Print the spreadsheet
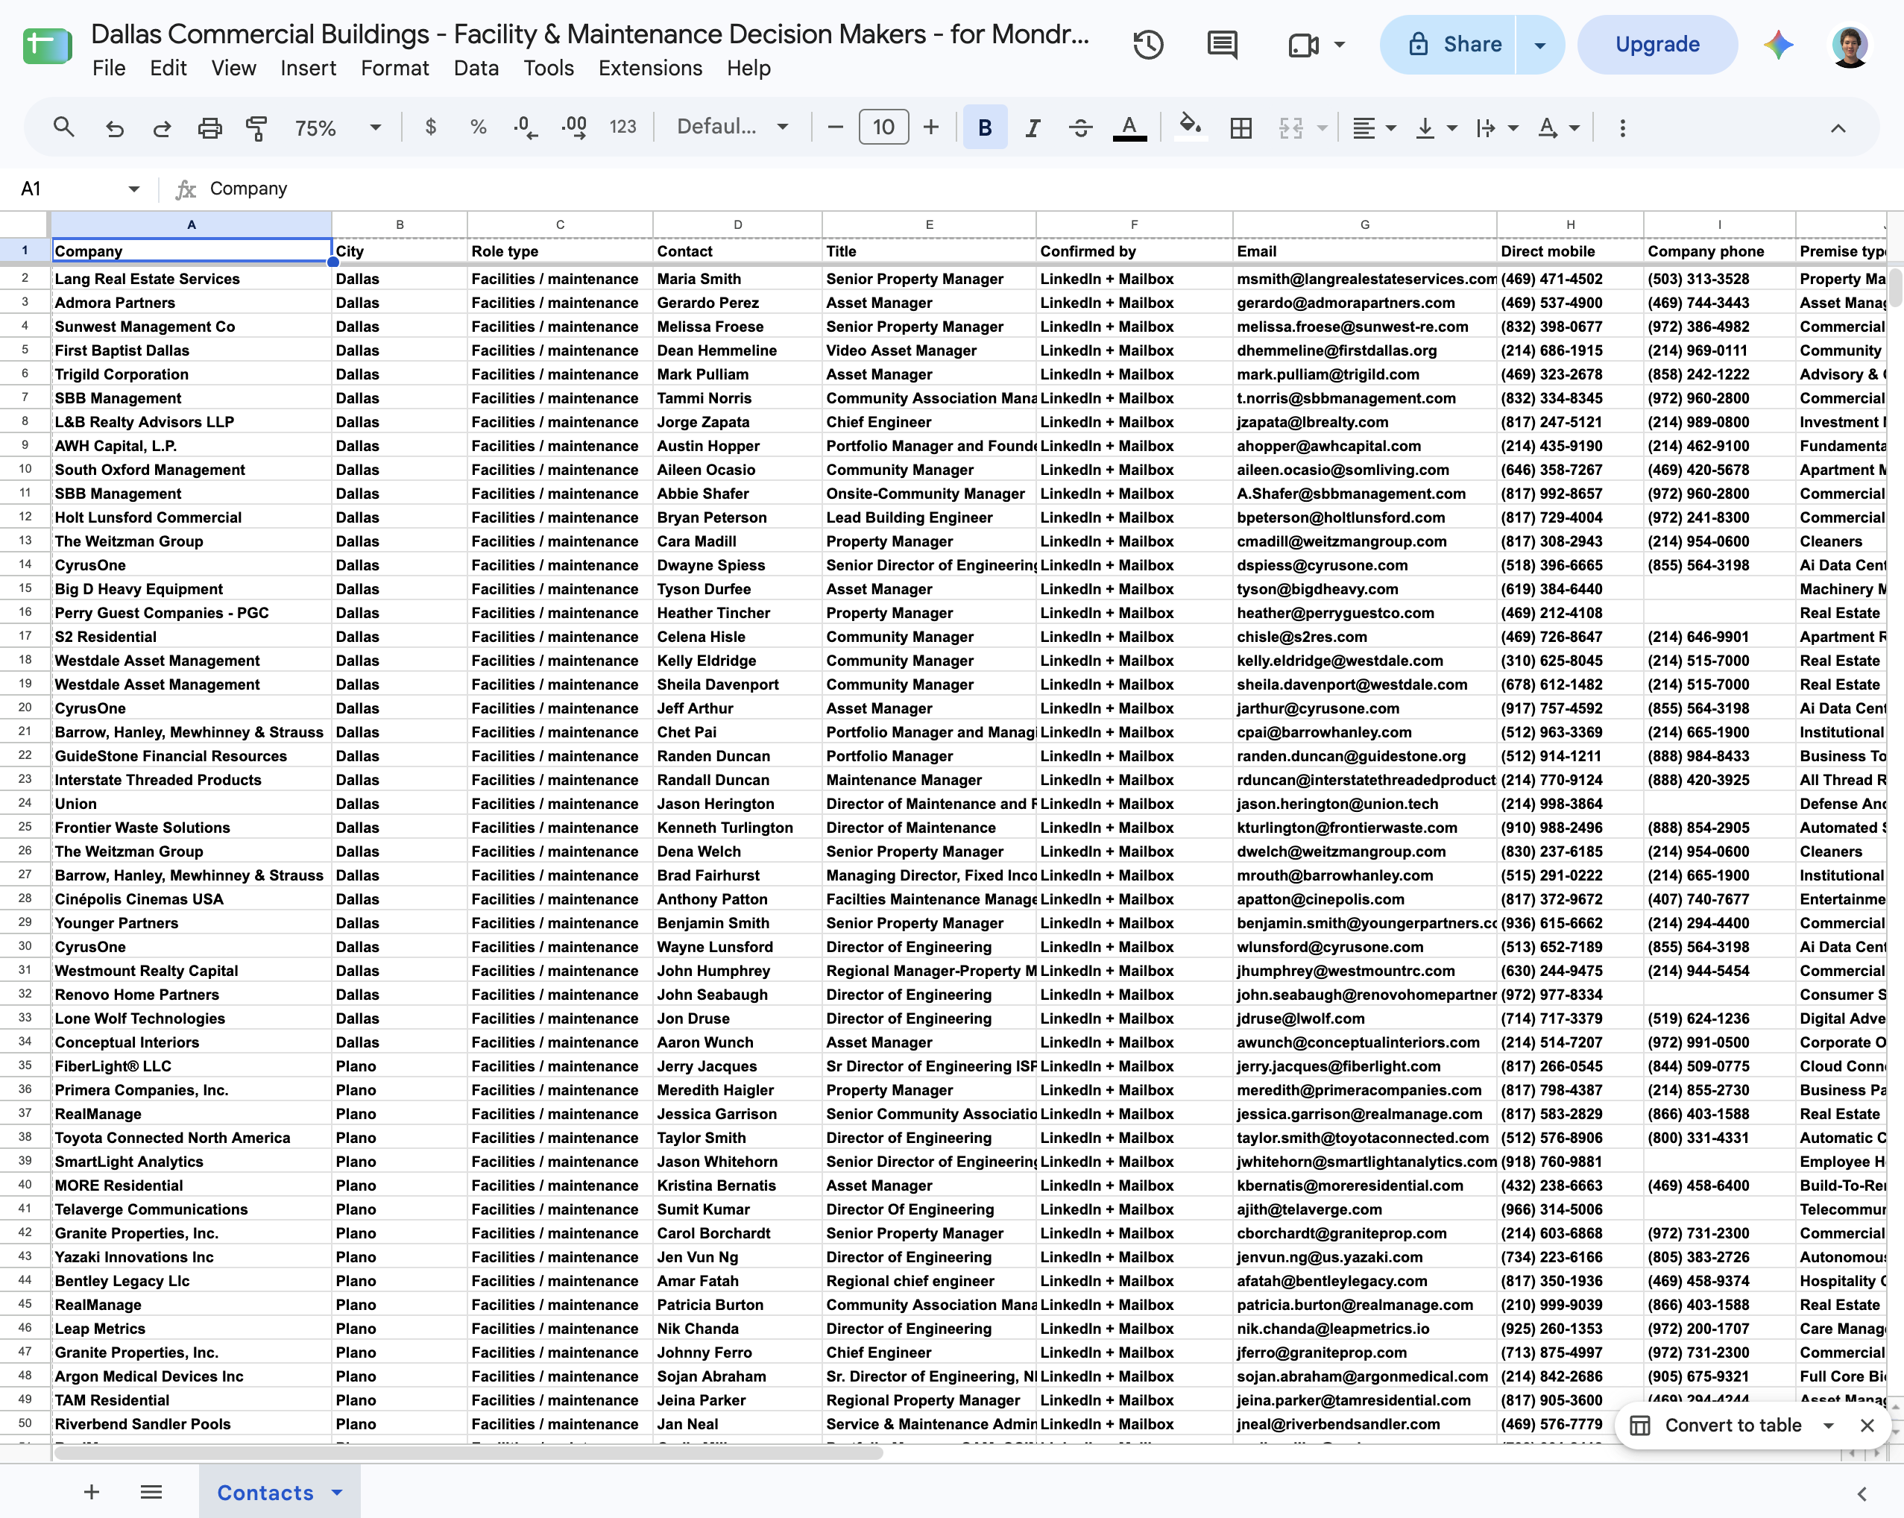 coord(209,128)
